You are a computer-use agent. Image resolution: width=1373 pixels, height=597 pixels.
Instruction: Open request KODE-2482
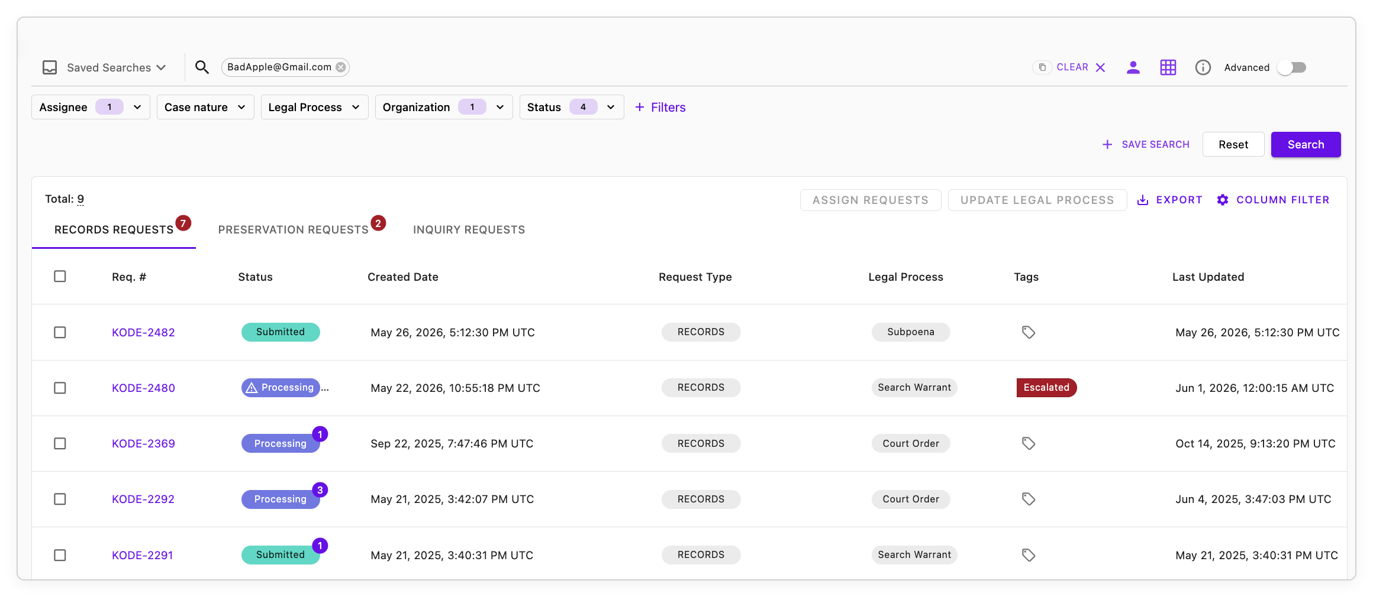click(x=143, y=332)
